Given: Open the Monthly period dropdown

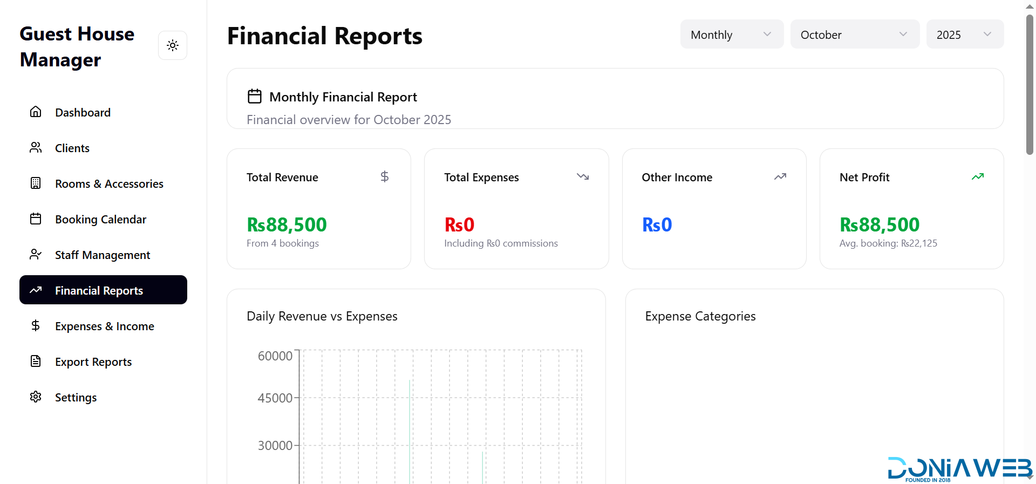Looking at the screenshot, I should pyautogui.click(x=731, y=35).
